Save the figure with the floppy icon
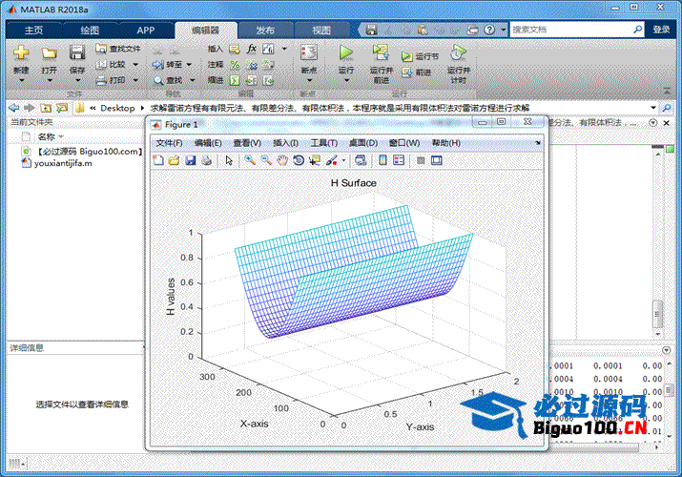This screenshot has width=682, height=477. [x=190, y=160]
